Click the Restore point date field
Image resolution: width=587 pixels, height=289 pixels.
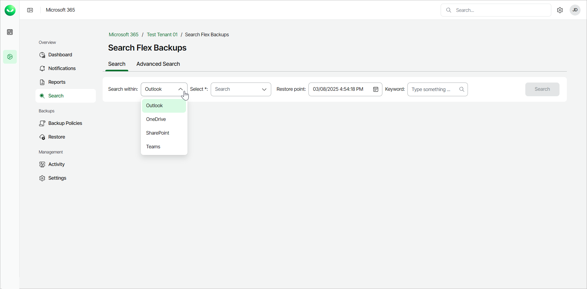point(345,89)
